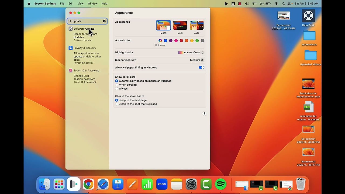
Task: Open the View menu
Action: [x=80, y=4]
